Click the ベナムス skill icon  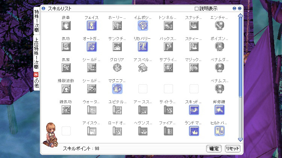(x=220, y=89)
